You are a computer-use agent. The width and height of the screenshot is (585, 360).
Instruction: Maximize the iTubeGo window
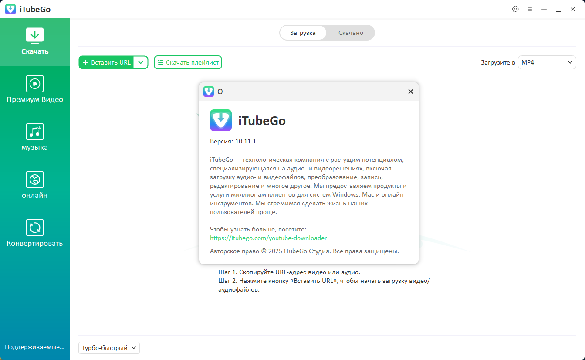point(558,9)
